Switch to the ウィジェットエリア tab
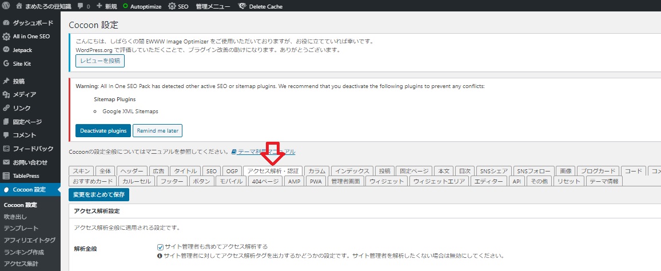Screen dimensions: 661x271 439,181
